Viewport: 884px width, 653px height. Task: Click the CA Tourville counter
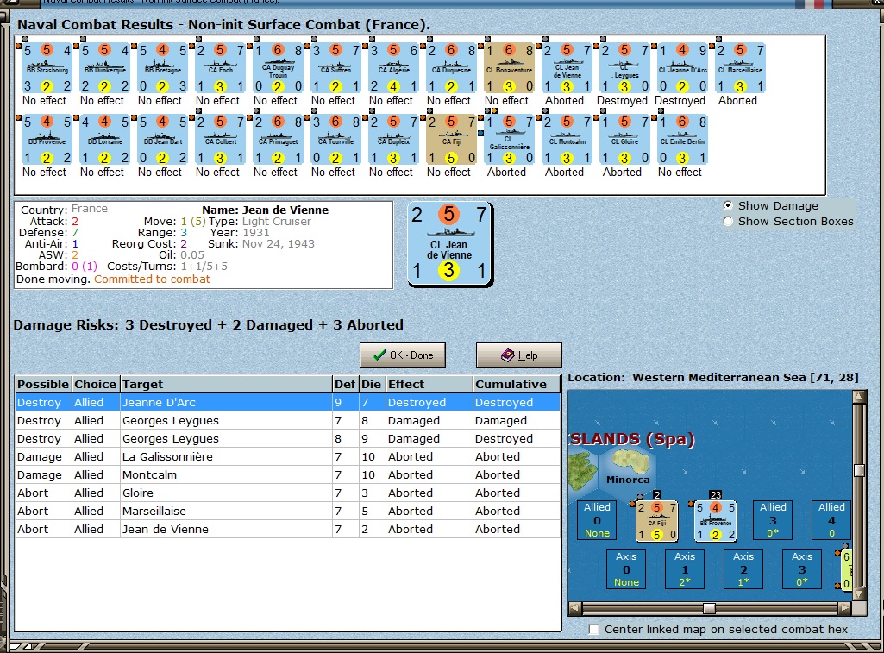[x=336, y=140]
